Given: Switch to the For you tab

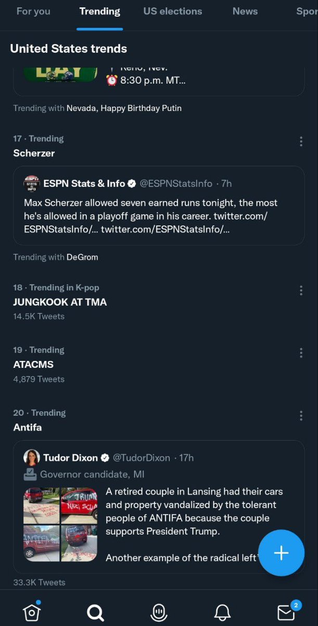Looking at the screenshot, I should point(33,11).
